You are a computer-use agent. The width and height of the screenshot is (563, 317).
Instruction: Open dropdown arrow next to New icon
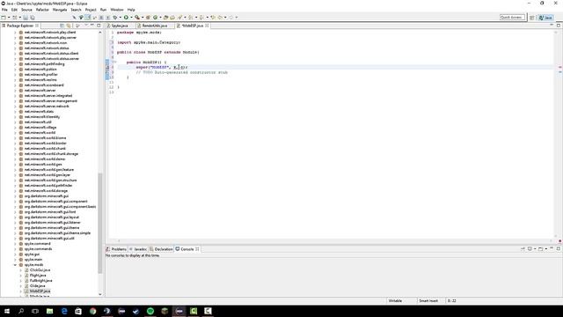[9, 18]
